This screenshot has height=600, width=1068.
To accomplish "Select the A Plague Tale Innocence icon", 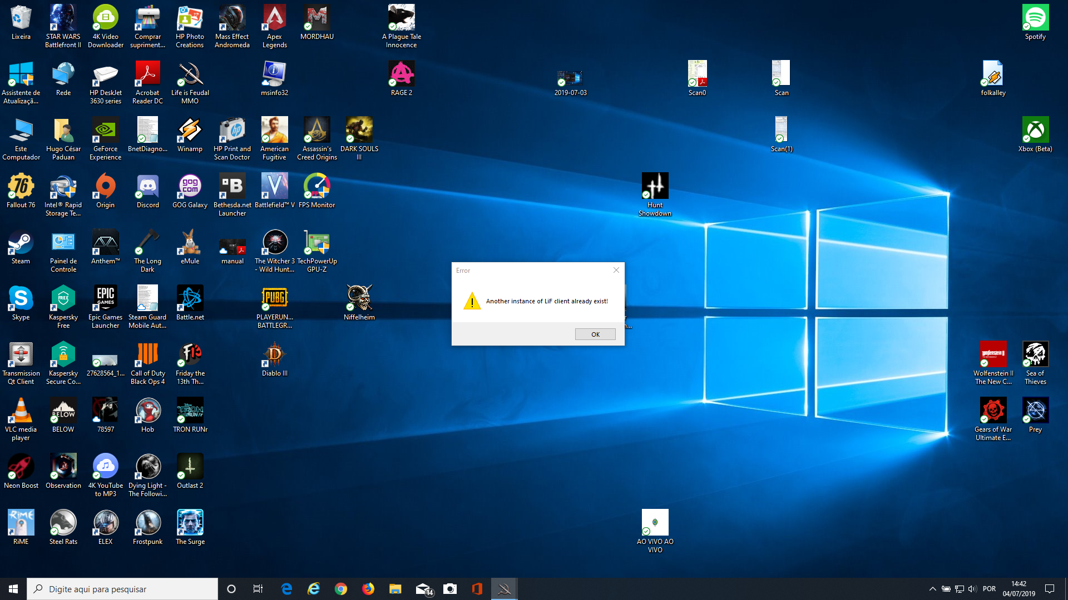I will (x=402, y=27).
